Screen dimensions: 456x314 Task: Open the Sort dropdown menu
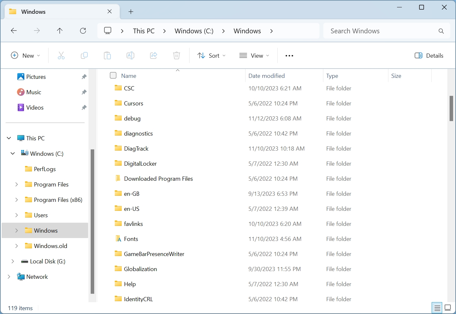(211, 56)
